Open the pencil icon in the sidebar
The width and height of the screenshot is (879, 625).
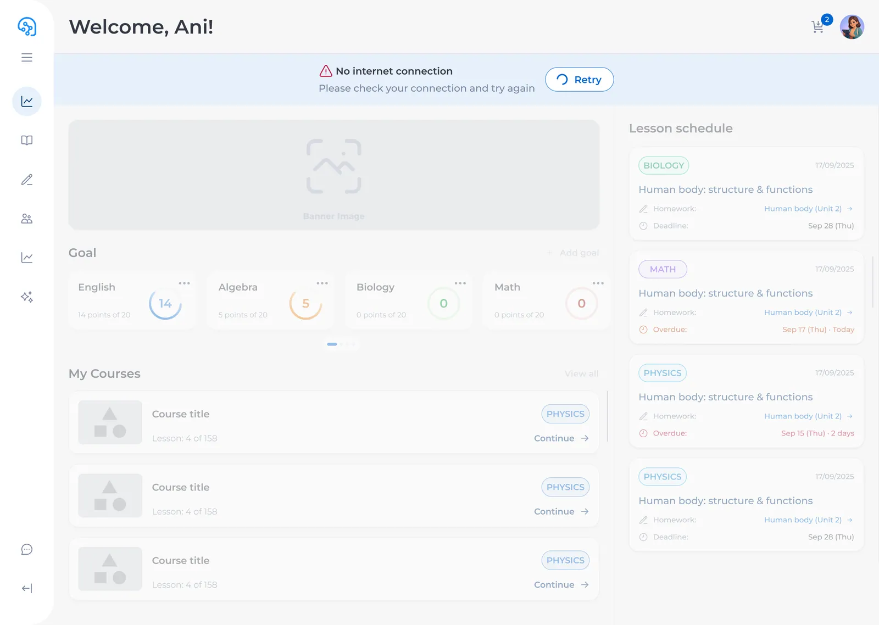[27, 180]
